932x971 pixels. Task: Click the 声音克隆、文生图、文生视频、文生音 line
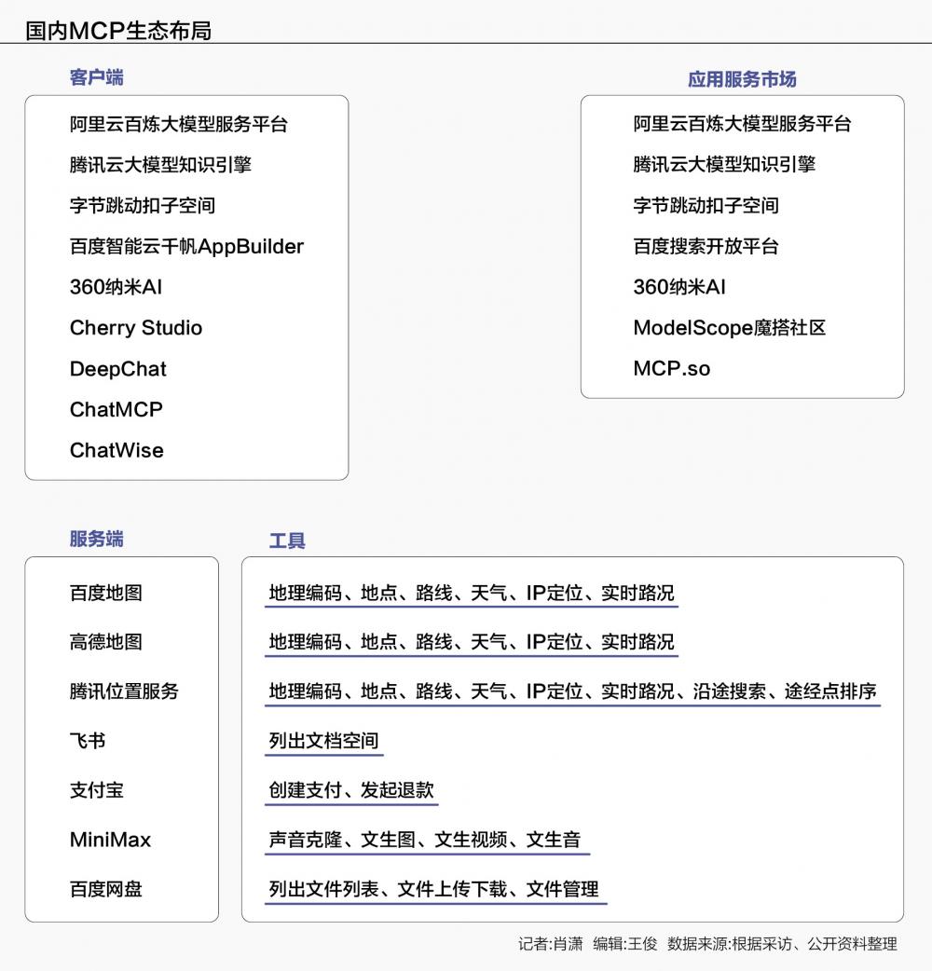pos(425,840)
